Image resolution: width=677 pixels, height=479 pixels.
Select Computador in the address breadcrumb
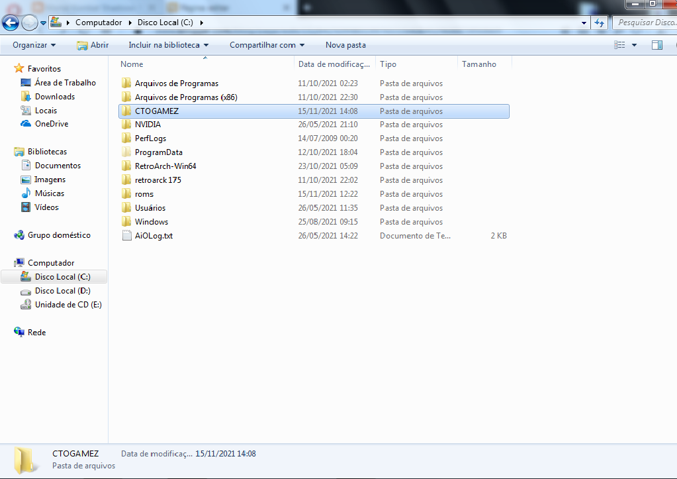pos(99,23)
